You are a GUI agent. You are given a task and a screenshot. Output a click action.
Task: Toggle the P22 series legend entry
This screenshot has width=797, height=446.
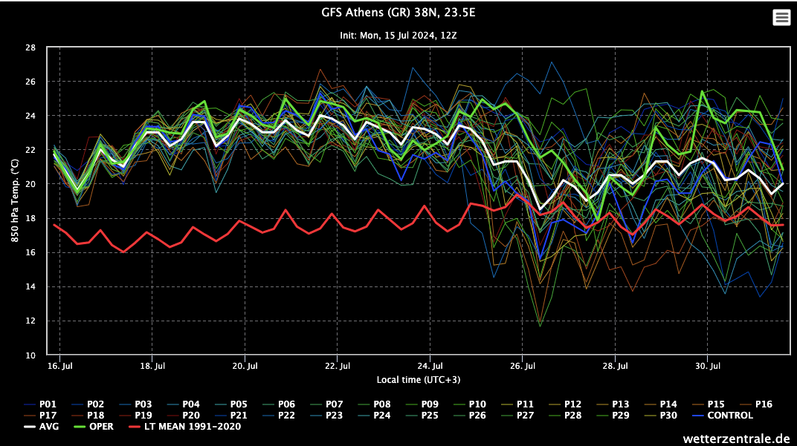pos(287,416)
